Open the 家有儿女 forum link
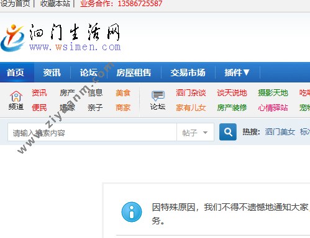 coord(191,108)
